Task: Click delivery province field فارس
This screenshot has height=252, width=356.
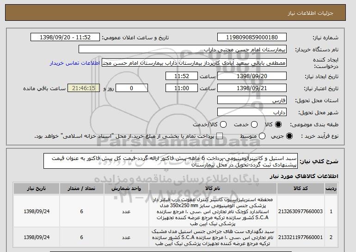Action: [252, 100]
